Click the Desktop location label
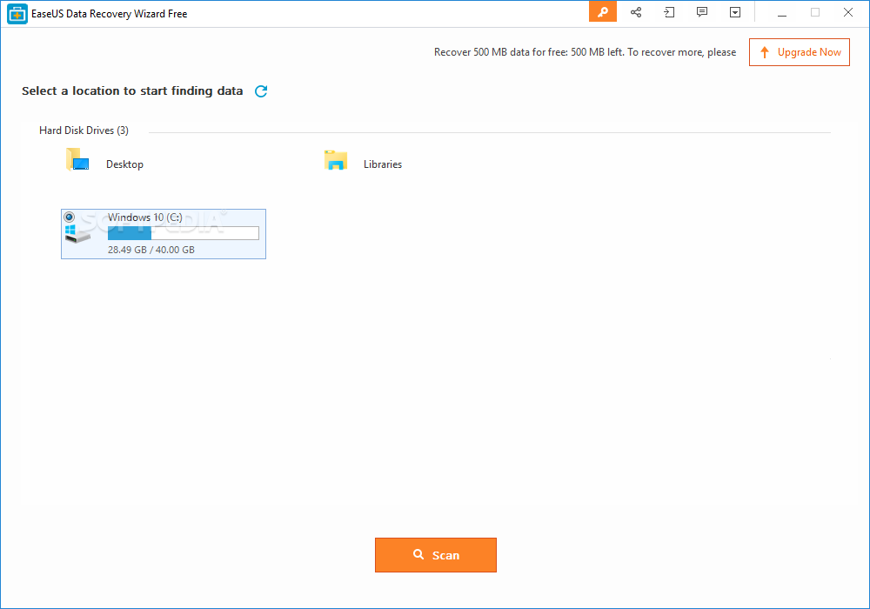870x609 pixels. pos(124,164)
